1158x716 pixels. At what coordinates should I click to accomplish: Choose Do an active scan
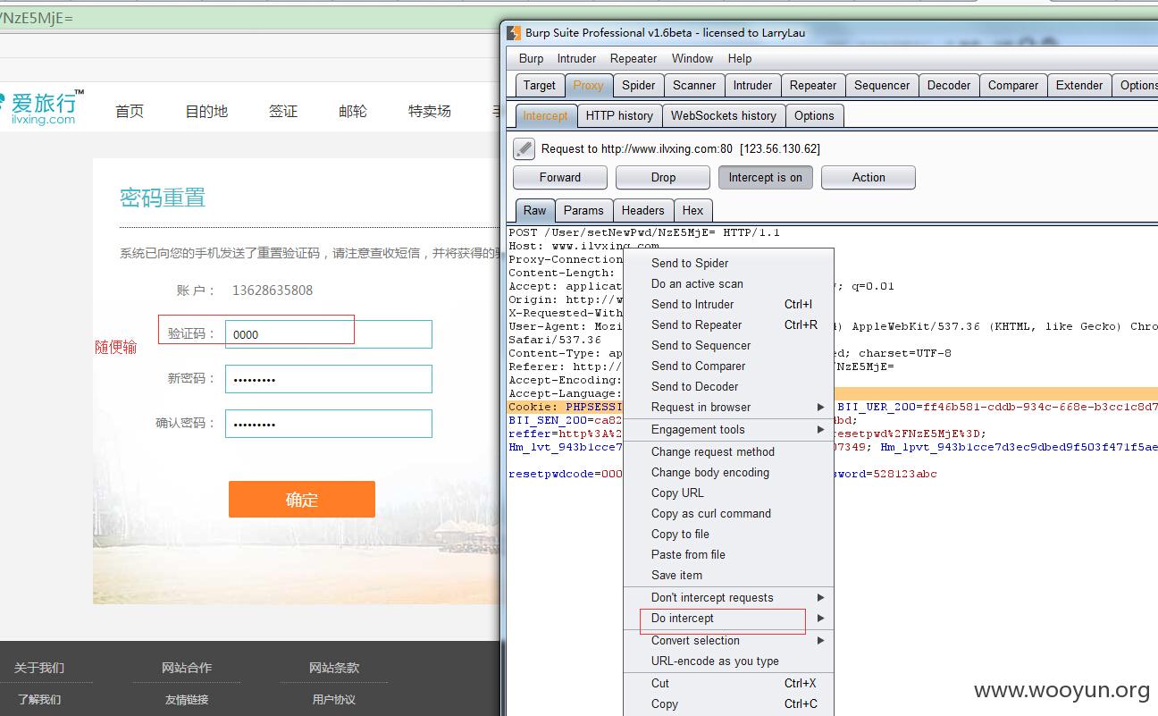[x=728, y=283]
